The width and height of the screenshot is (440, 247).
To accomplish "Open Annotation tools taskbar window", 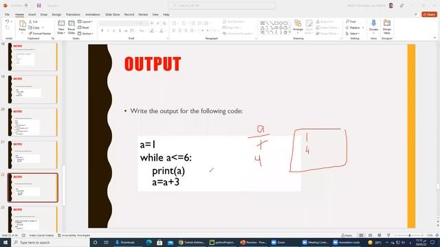I will pyautogui.click(x=346, y=242).
